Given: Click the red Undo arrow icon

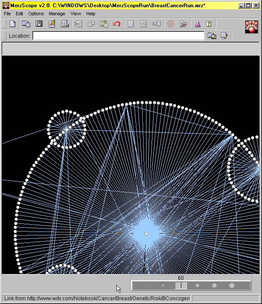Looking at the screenshot, I should tap(116, 24).
